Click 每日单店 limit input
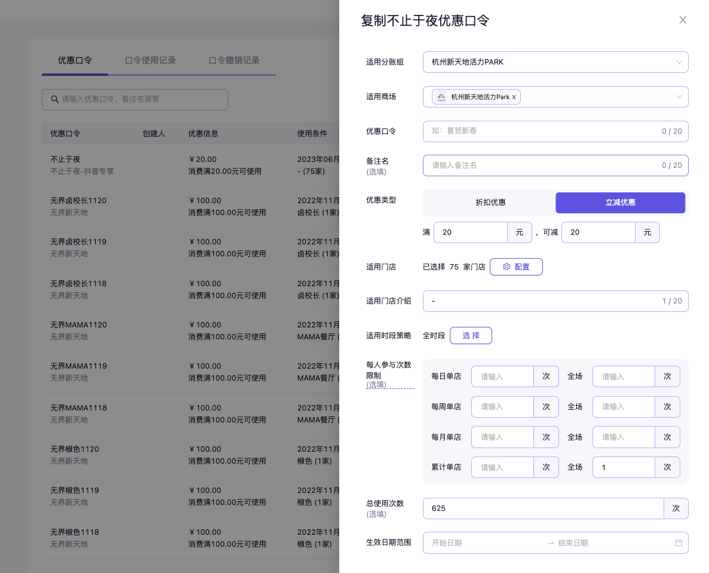The image size is (709, 573). (502, 376)
